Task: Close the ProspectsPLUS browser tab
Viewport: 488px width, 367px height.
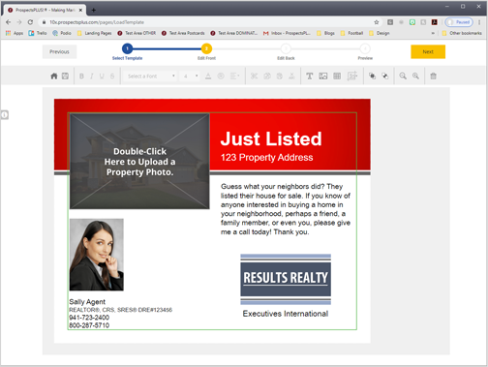Action: point(80,10)
